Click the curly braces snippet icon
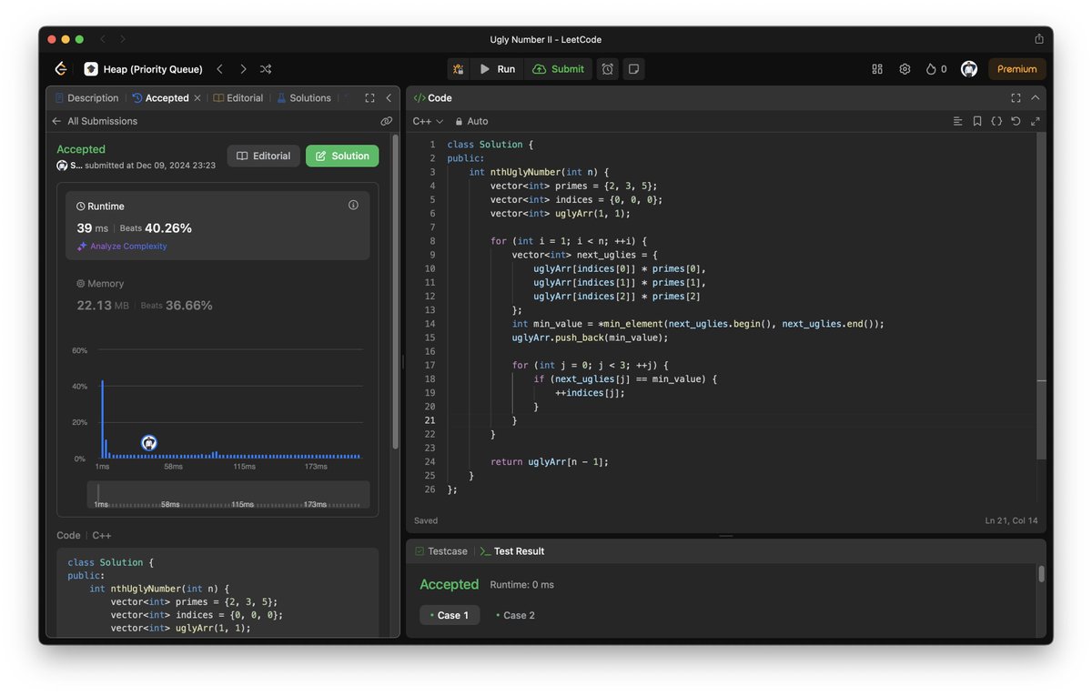 point(996,121)
